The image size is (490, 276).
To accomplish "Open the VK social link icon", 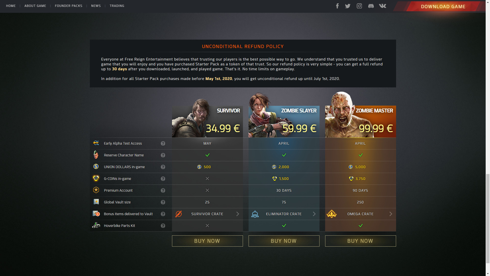I will click(383, 6).
